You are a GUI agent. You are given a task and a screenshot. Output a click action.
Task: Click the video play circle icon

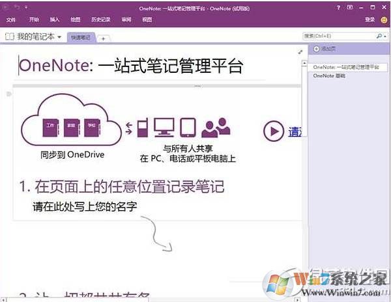pos(273,131)
